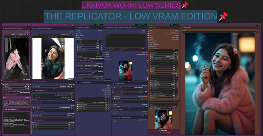Viewport: 263px width, 136px height.
Task: Open unet_name dropdown in Unet Loader (GGUF)
Action: pyautogui.click(x=53, y=86)
